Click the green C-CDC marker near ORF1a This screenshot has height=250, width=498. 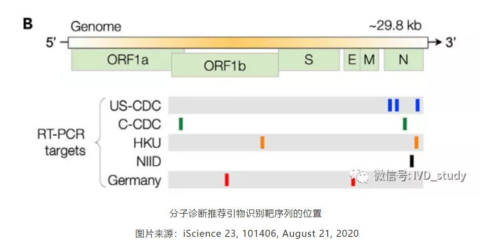pyautogui.click(x=181, y=123)
